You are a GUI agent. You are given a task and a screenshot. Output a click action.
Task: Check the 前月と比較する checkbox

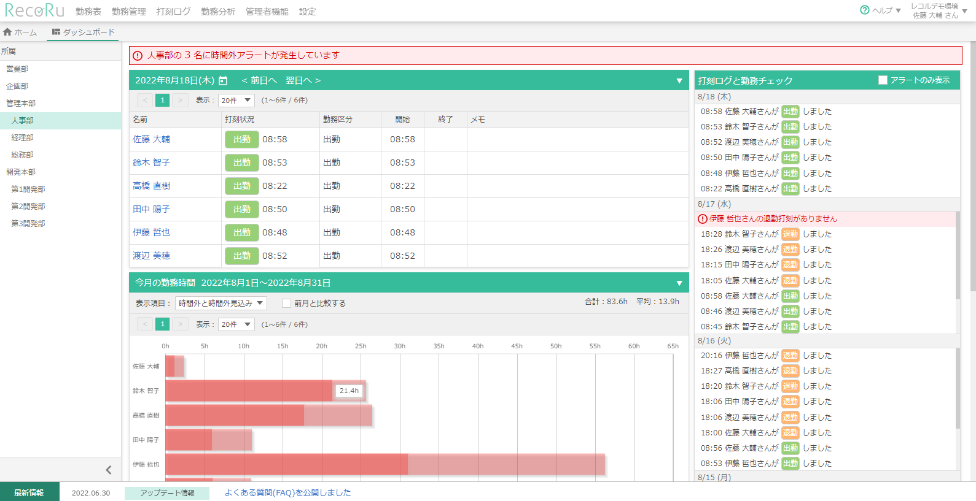(286, 303)
